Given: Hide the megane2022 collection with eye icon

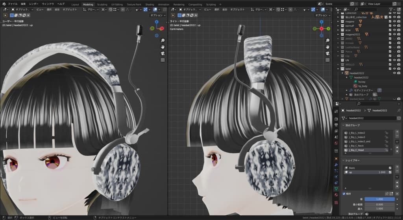Looking at the screenshot, I should [394, 34].
